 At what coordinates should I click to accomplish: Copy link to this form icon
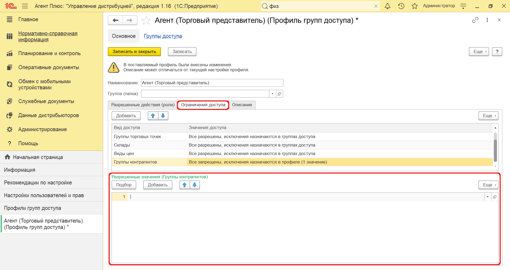(x=475, y=20)
